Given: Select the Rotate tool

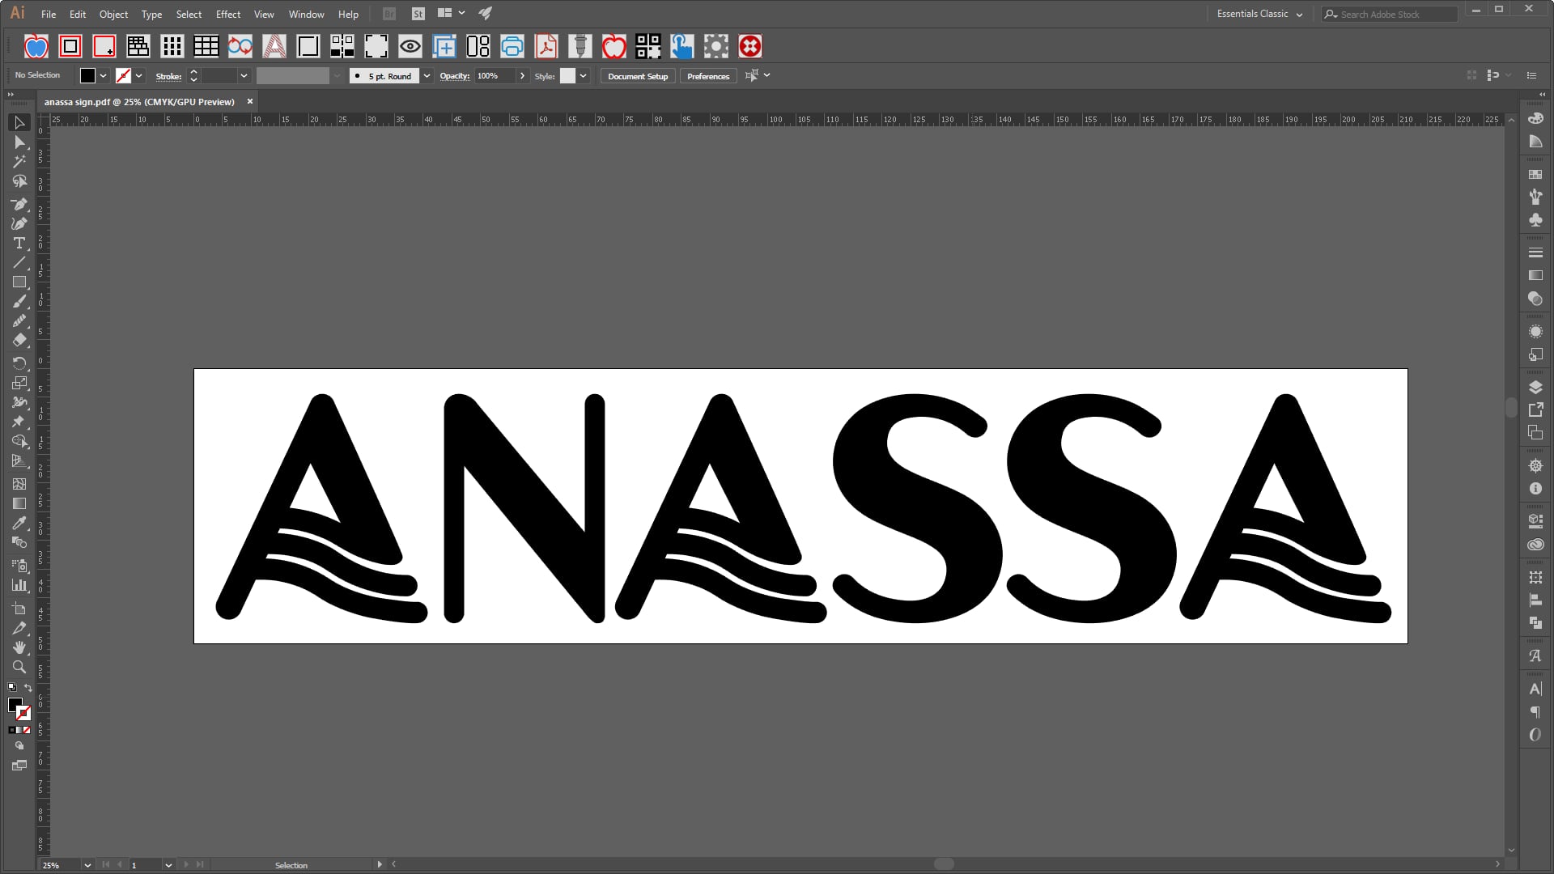Looking at the screenshot, I should click(19, 363).
